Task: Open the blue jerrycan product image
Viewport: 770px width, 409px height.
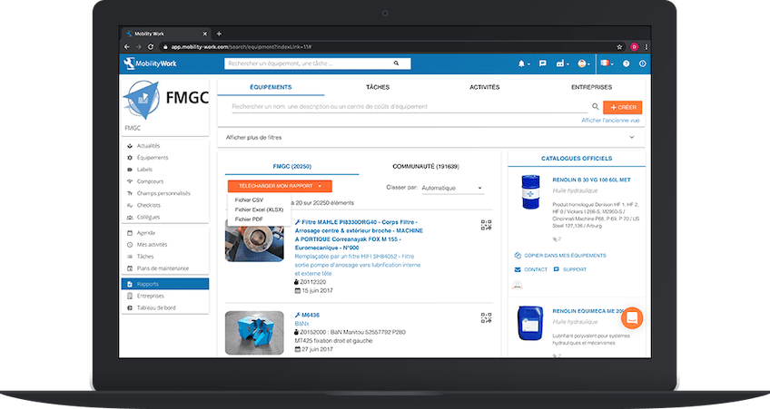Action: click(530, 323)
